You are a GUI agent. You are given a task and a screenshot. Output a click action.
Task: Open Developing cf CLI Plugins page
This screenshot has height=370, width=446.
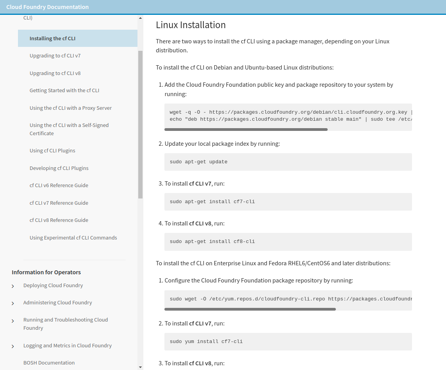click(59, 168)
